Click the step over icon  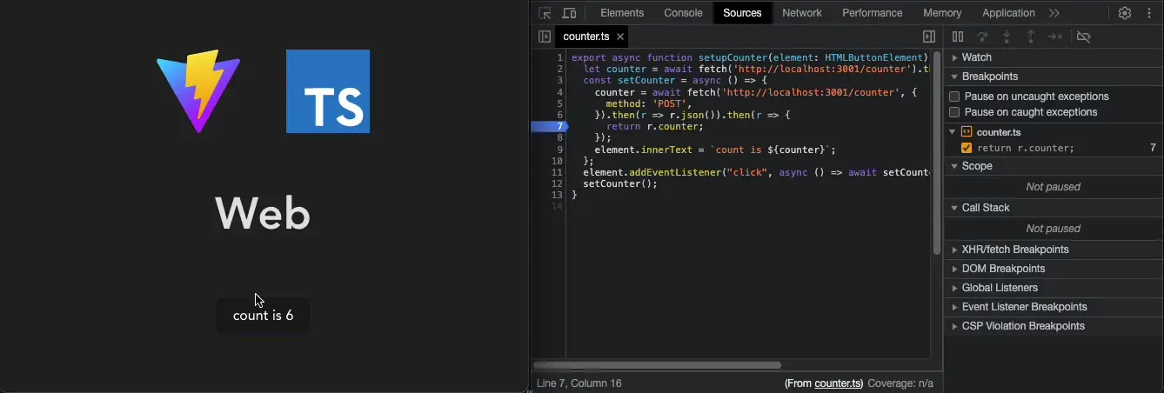982,37
